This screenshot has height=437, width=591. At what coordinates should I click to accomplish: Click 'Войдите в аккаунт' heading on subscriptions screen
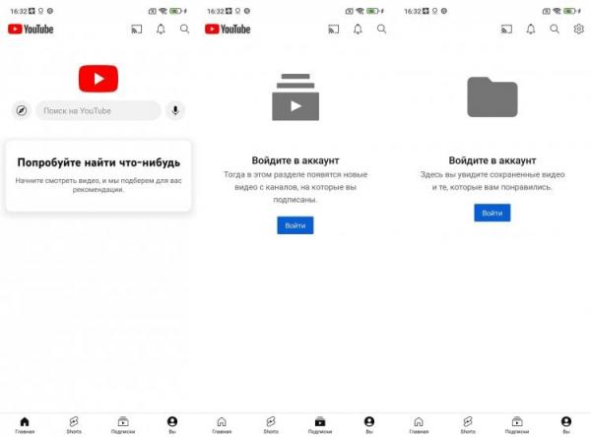(x=295, y=160)
